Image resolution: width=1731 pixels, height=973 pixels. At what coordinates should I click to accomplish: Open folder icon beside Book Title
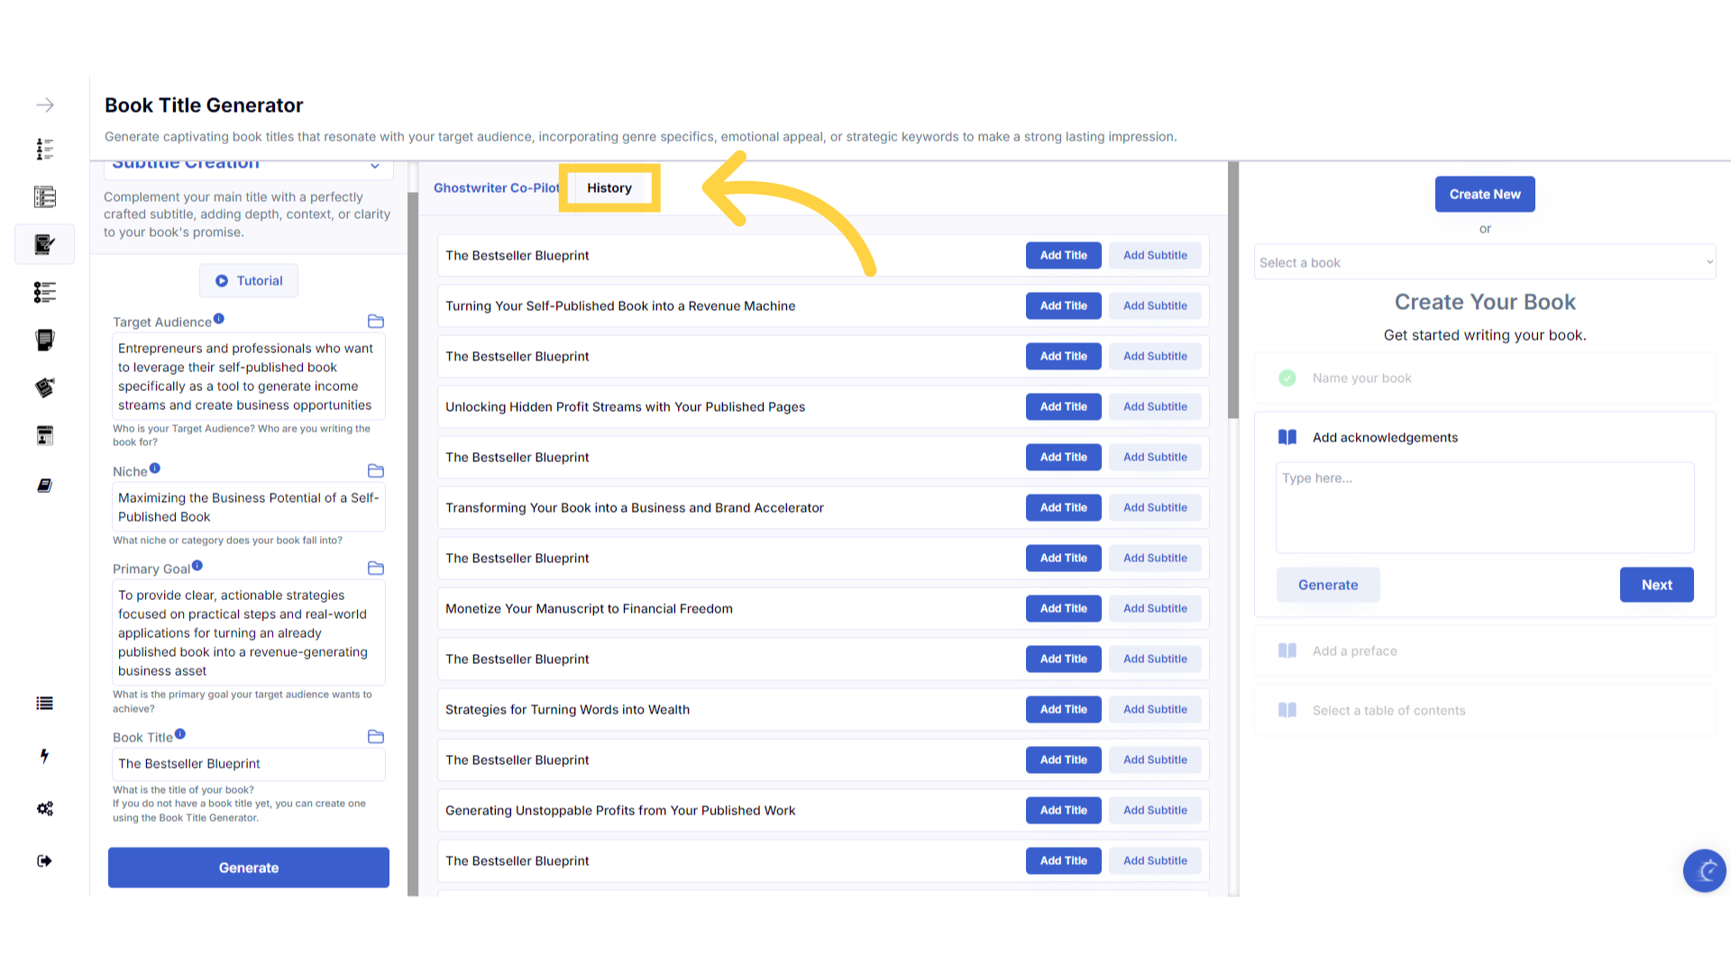[376, 737]
